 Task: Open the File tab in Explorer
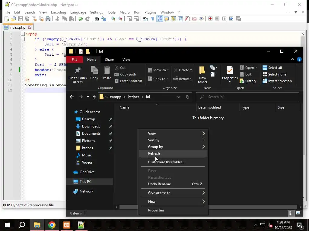pyautogui.click(x=75, y=60)
